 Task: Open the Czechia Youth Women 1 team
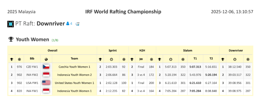74,67
